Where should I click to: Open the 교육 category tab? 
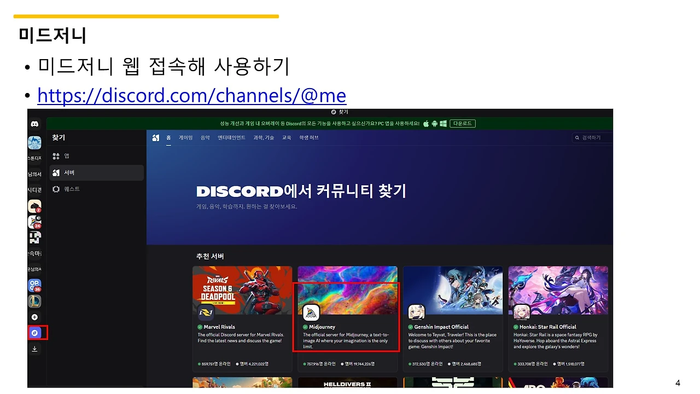[x=287, y=137]
